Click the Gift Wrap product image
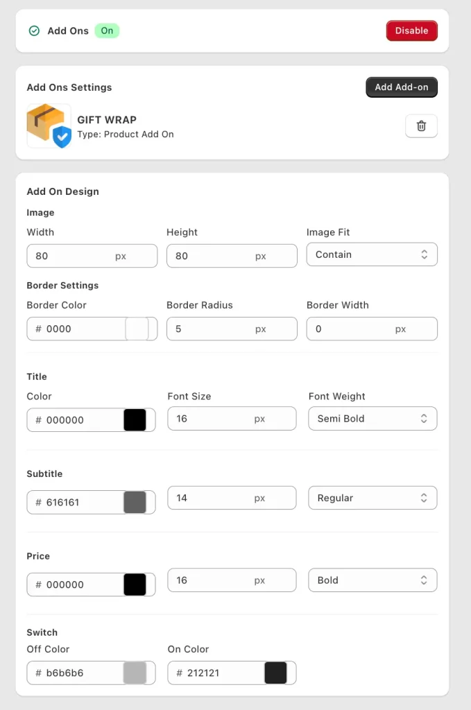Viewport: 471px width, 710px height. point(49,126)
